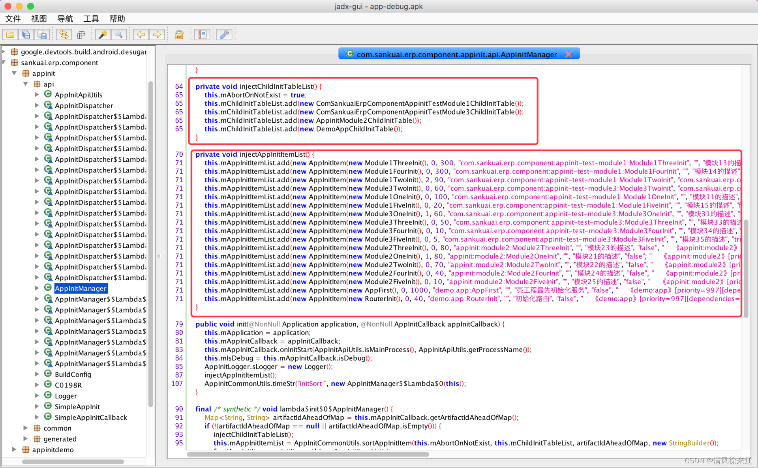
Task: Open text search with the wand icon
Action: point(103,35)
